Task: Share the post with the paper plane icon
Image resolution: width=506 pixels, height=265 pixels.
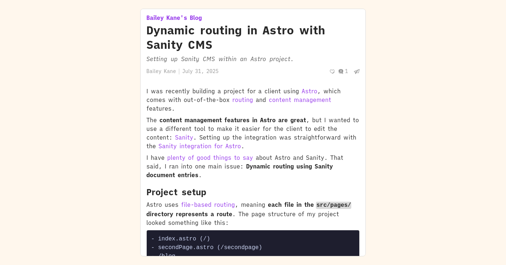Action: (x=357, y=72)
